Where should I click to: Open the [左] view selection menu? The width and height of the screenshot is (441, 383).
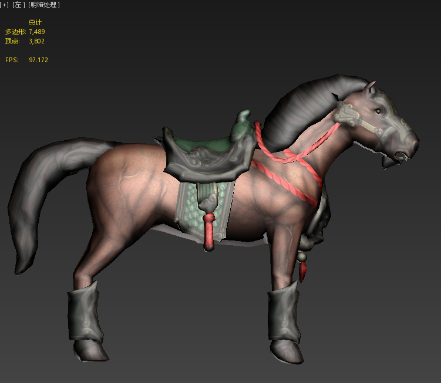[19, 5]
